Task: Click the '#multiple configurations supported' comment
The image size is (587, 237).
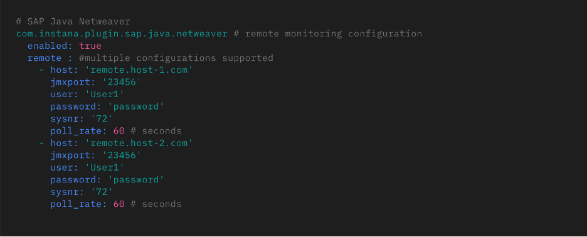Action: coord(176,58)
